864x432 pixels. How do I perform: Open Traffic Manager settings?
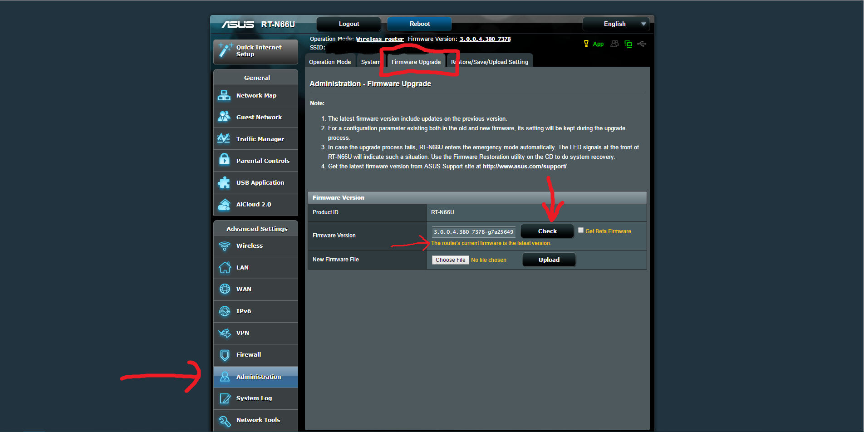(x=260, y=138)
